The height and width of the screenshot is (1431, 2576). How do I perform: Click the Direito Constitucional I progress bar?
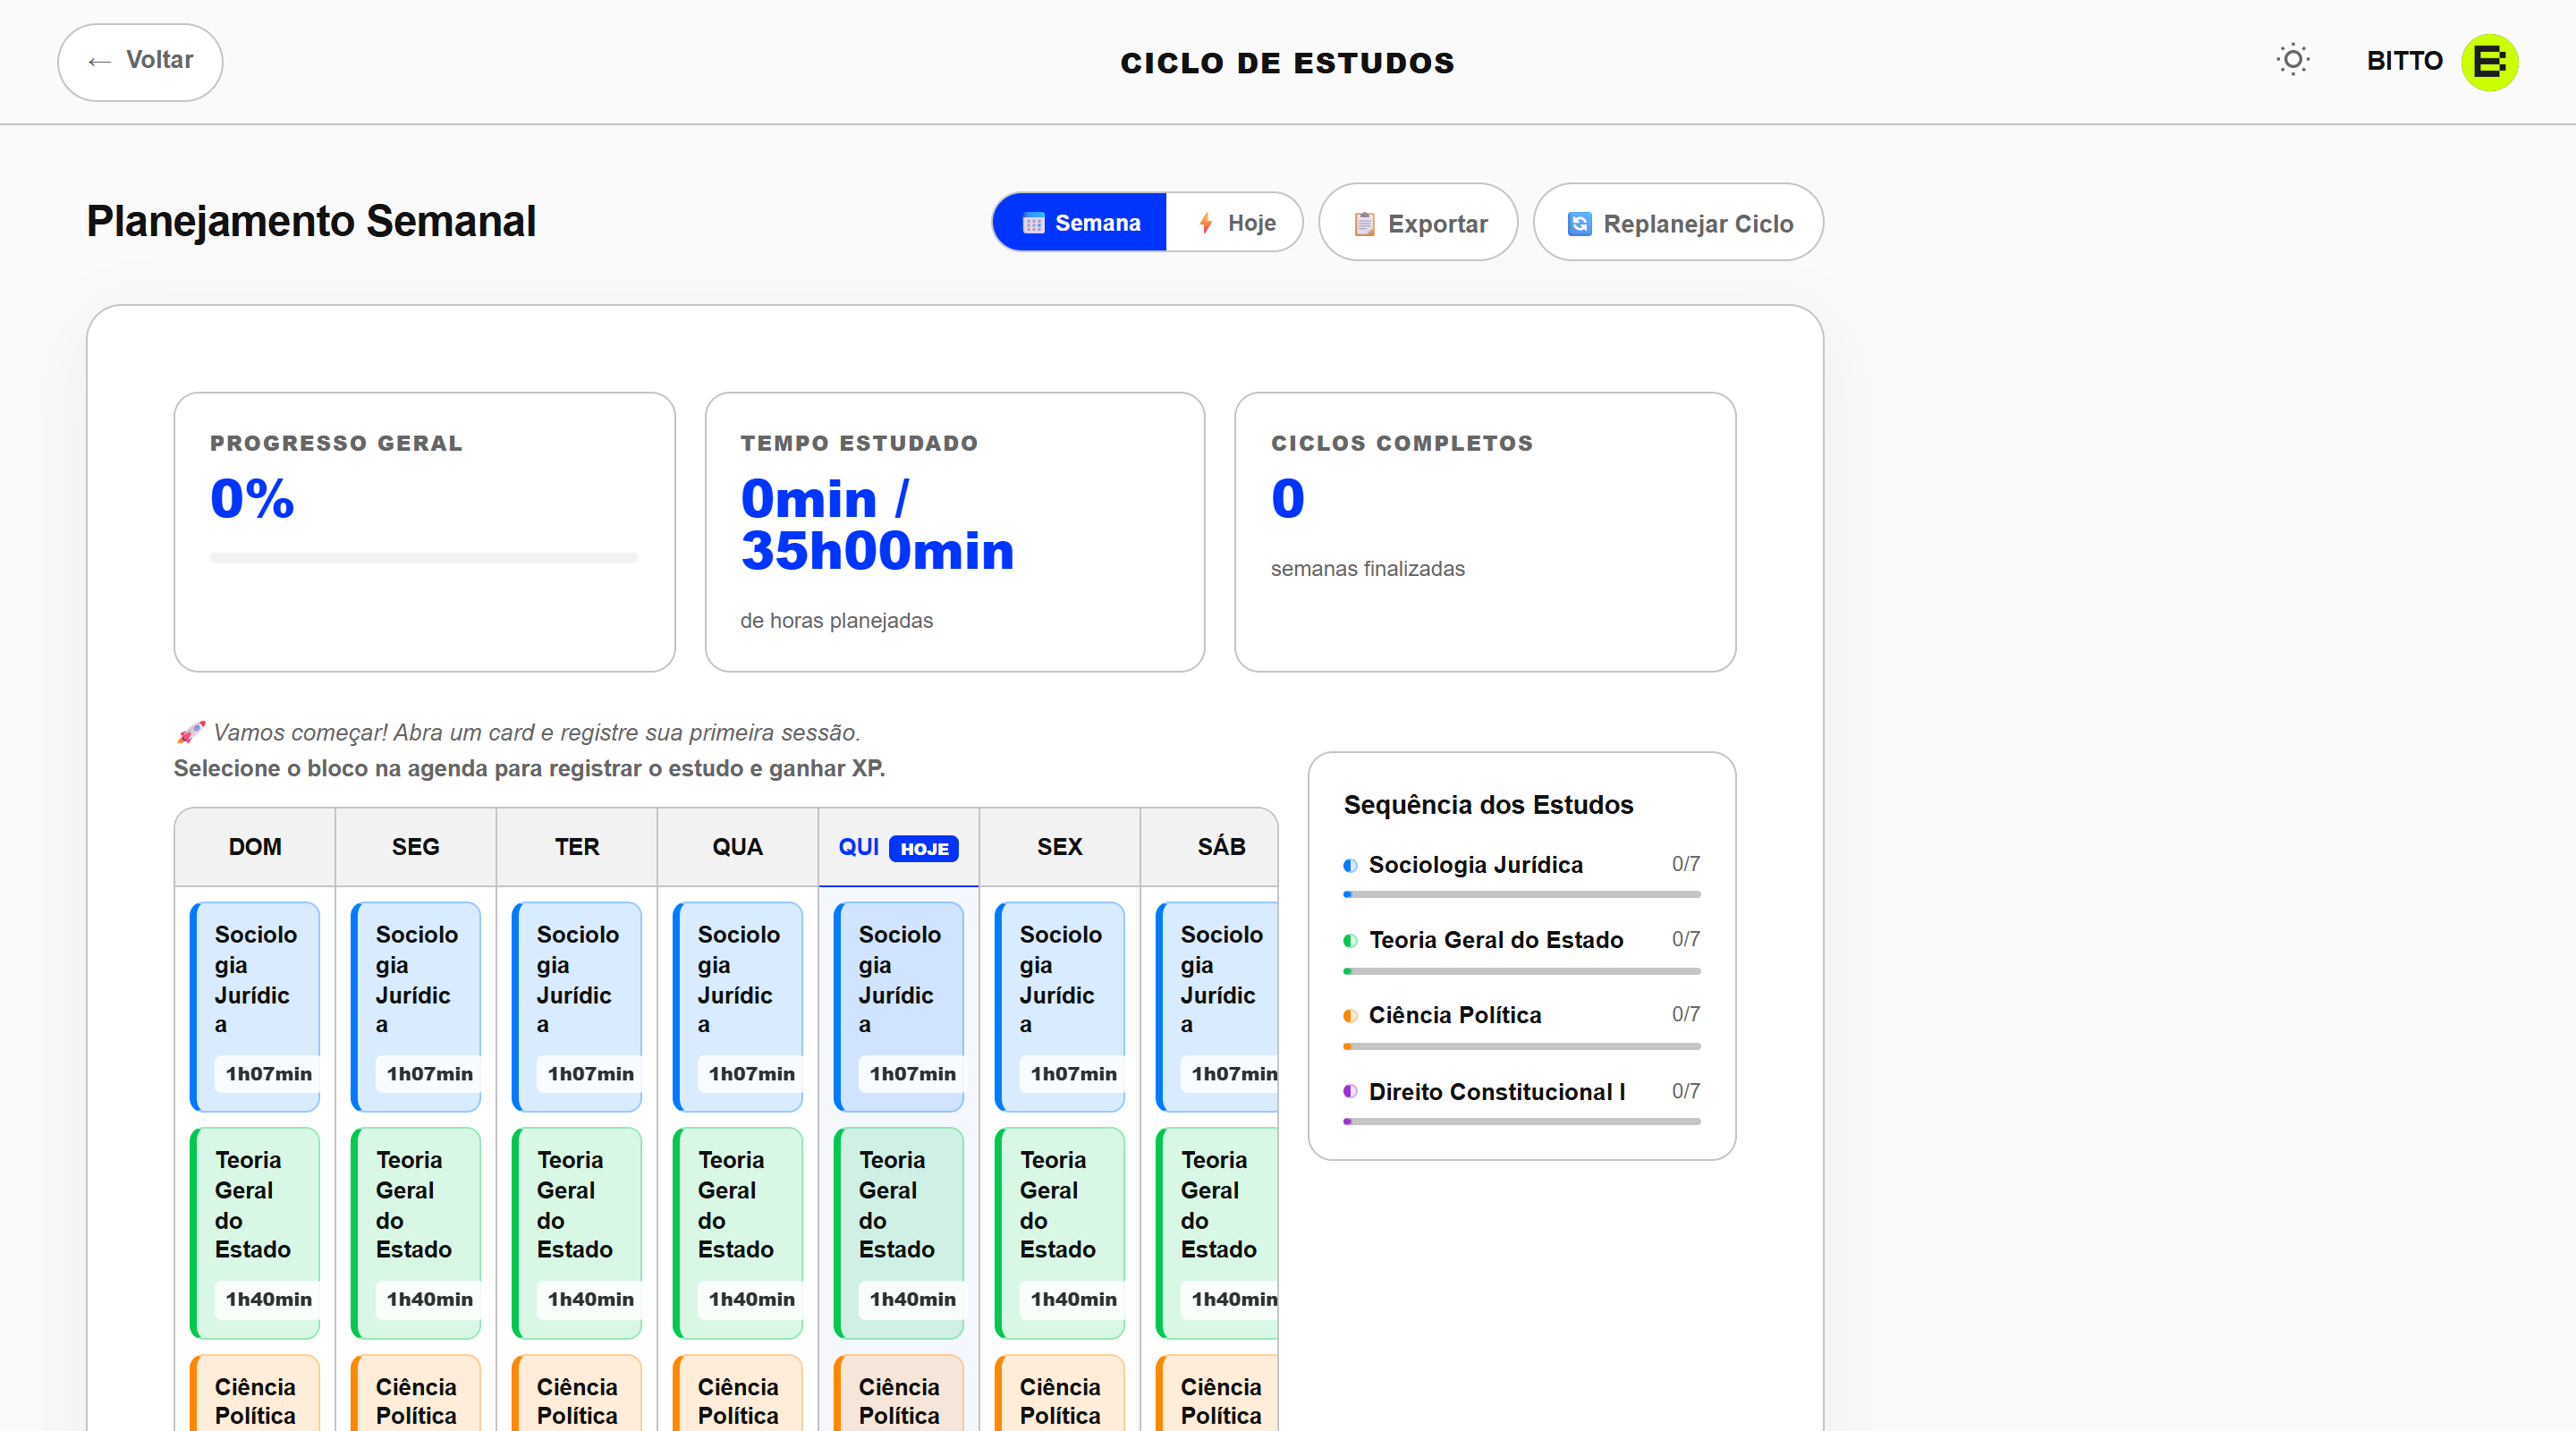coord(1522,1122)
